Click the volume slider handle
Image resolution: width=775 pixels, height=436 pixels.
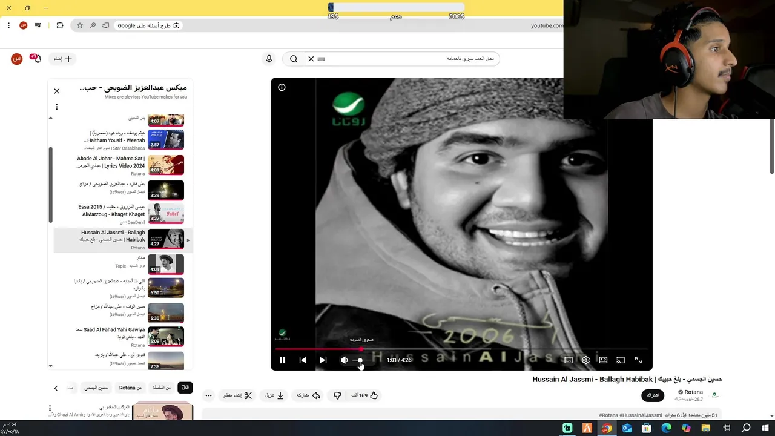click(360, 360)
